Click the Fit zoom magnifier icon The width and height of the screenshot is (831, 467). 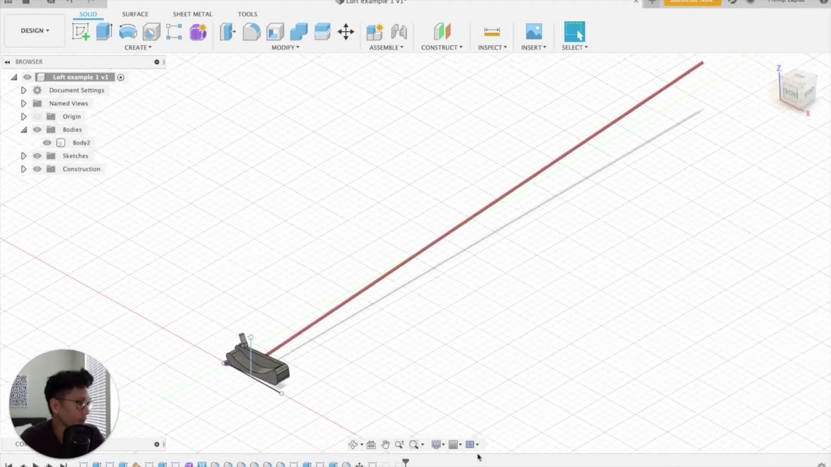tap(414, 444)
